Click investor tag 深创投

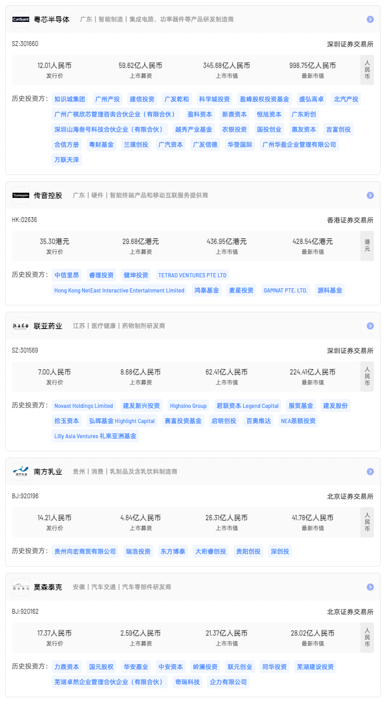click(281, 552)
